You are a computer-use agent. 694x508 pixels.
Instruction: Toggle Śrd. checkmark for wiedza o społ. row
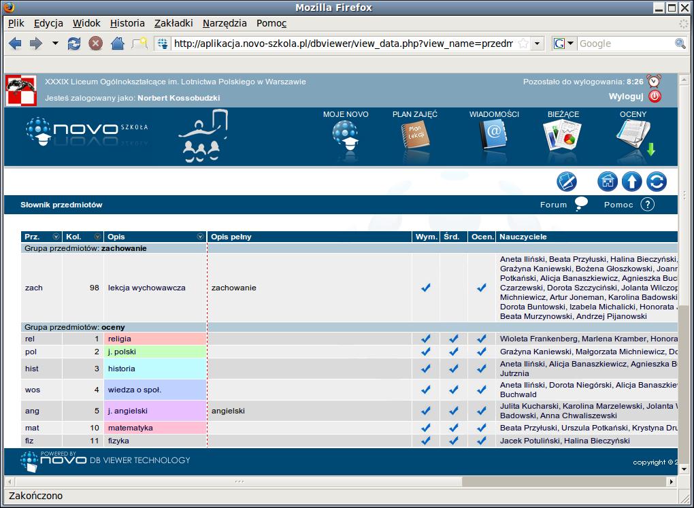(454, 390)
